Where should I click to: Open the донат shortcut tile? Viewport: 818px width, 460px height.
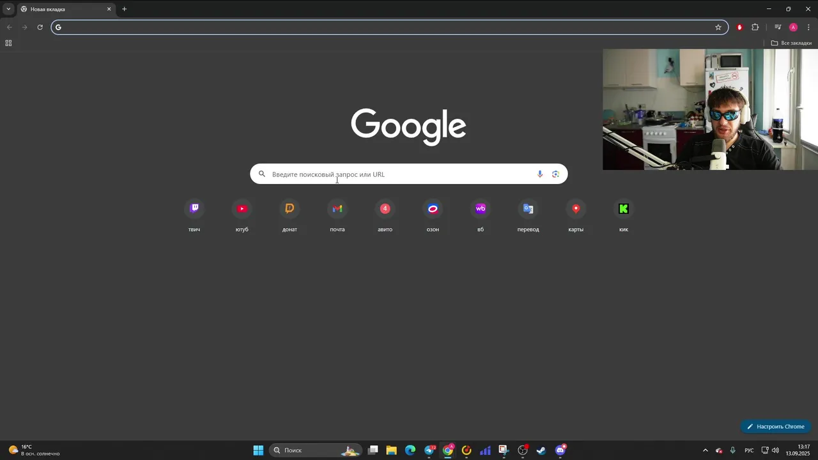point(289,215)
